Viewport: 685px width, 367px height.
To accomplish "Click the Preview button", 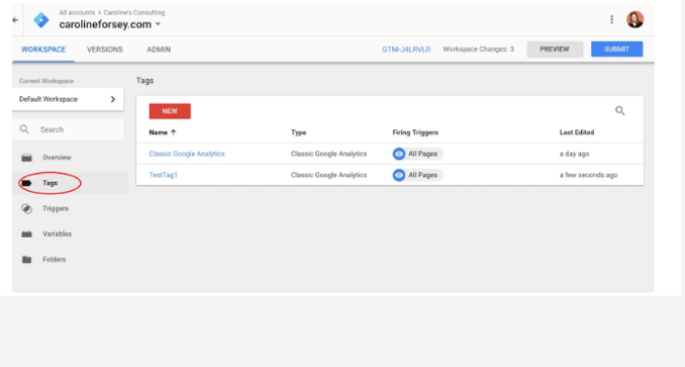I will point(555,49).
